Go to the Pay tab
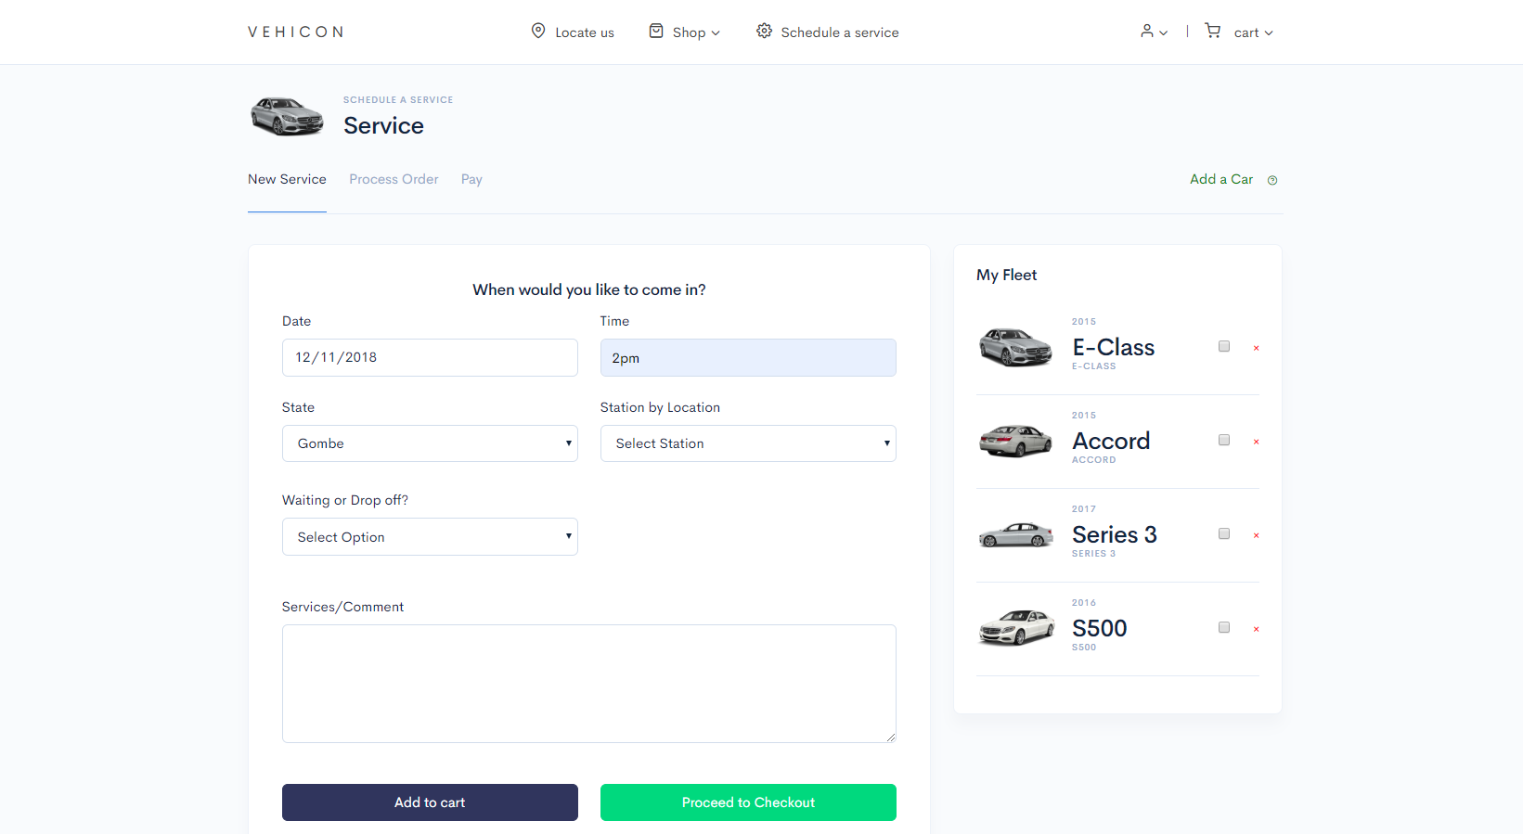The image size is (1523, 834). coord(471,179)
